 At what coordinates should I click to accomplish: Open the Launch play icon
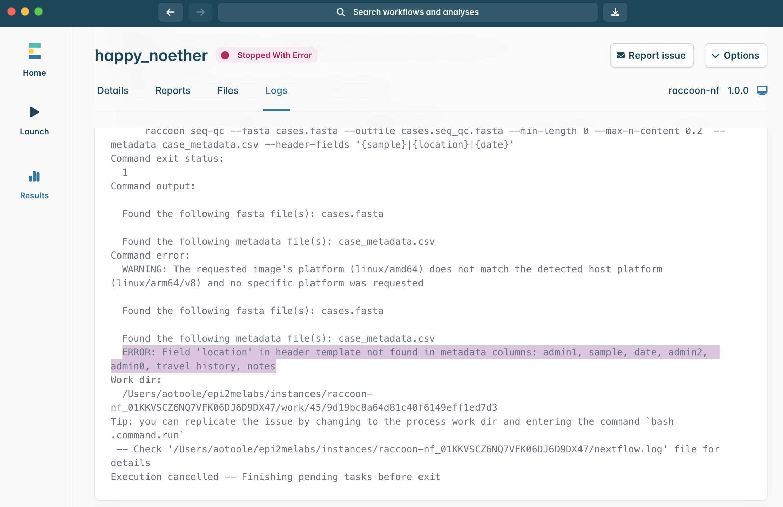click(x=34, y=112)
